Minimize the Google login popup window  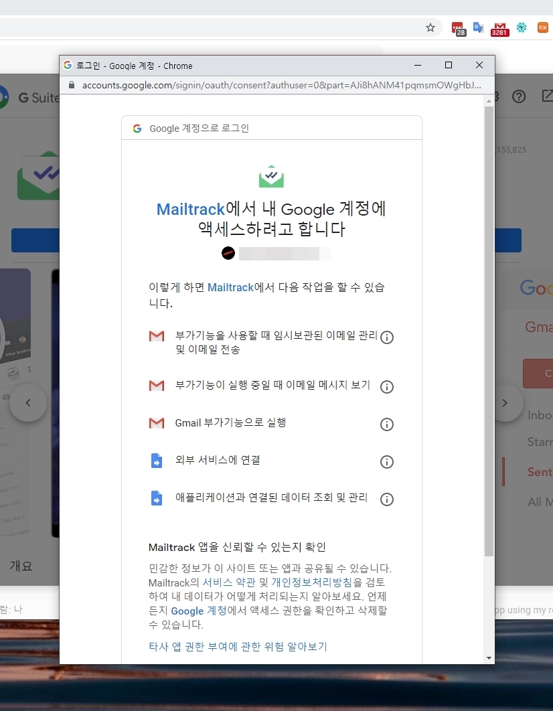[418, 66]
